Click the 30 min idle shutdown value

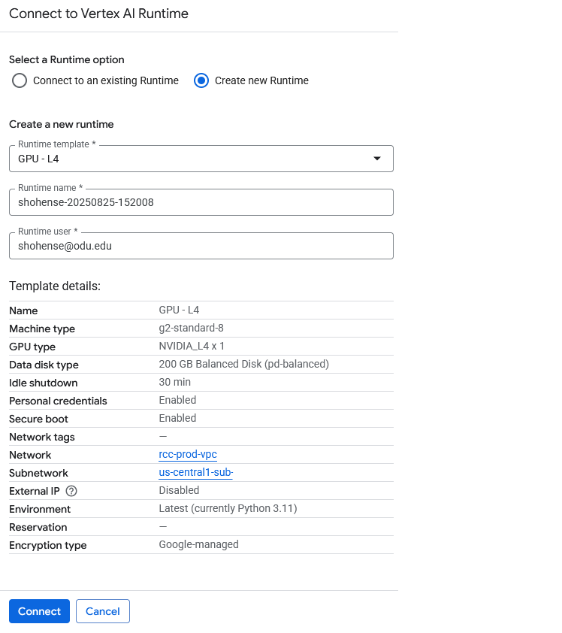tap(174, 382)
